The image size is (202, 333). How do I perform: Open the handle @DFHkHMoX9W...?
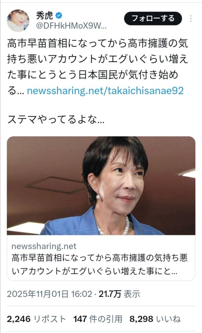[71, 26]
